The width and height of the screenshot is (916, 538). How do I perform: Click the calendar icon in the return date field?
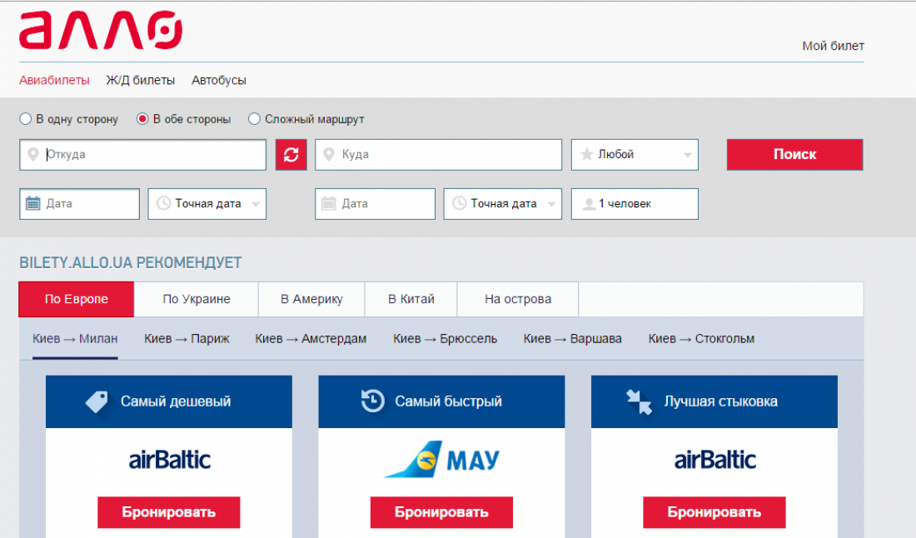coord(327,203)
